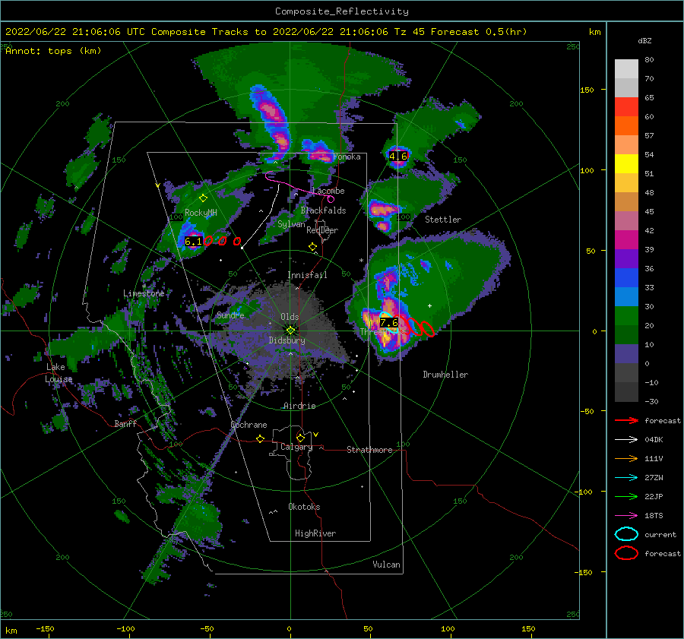Click the Innisfail town label

tap(307, 275)
